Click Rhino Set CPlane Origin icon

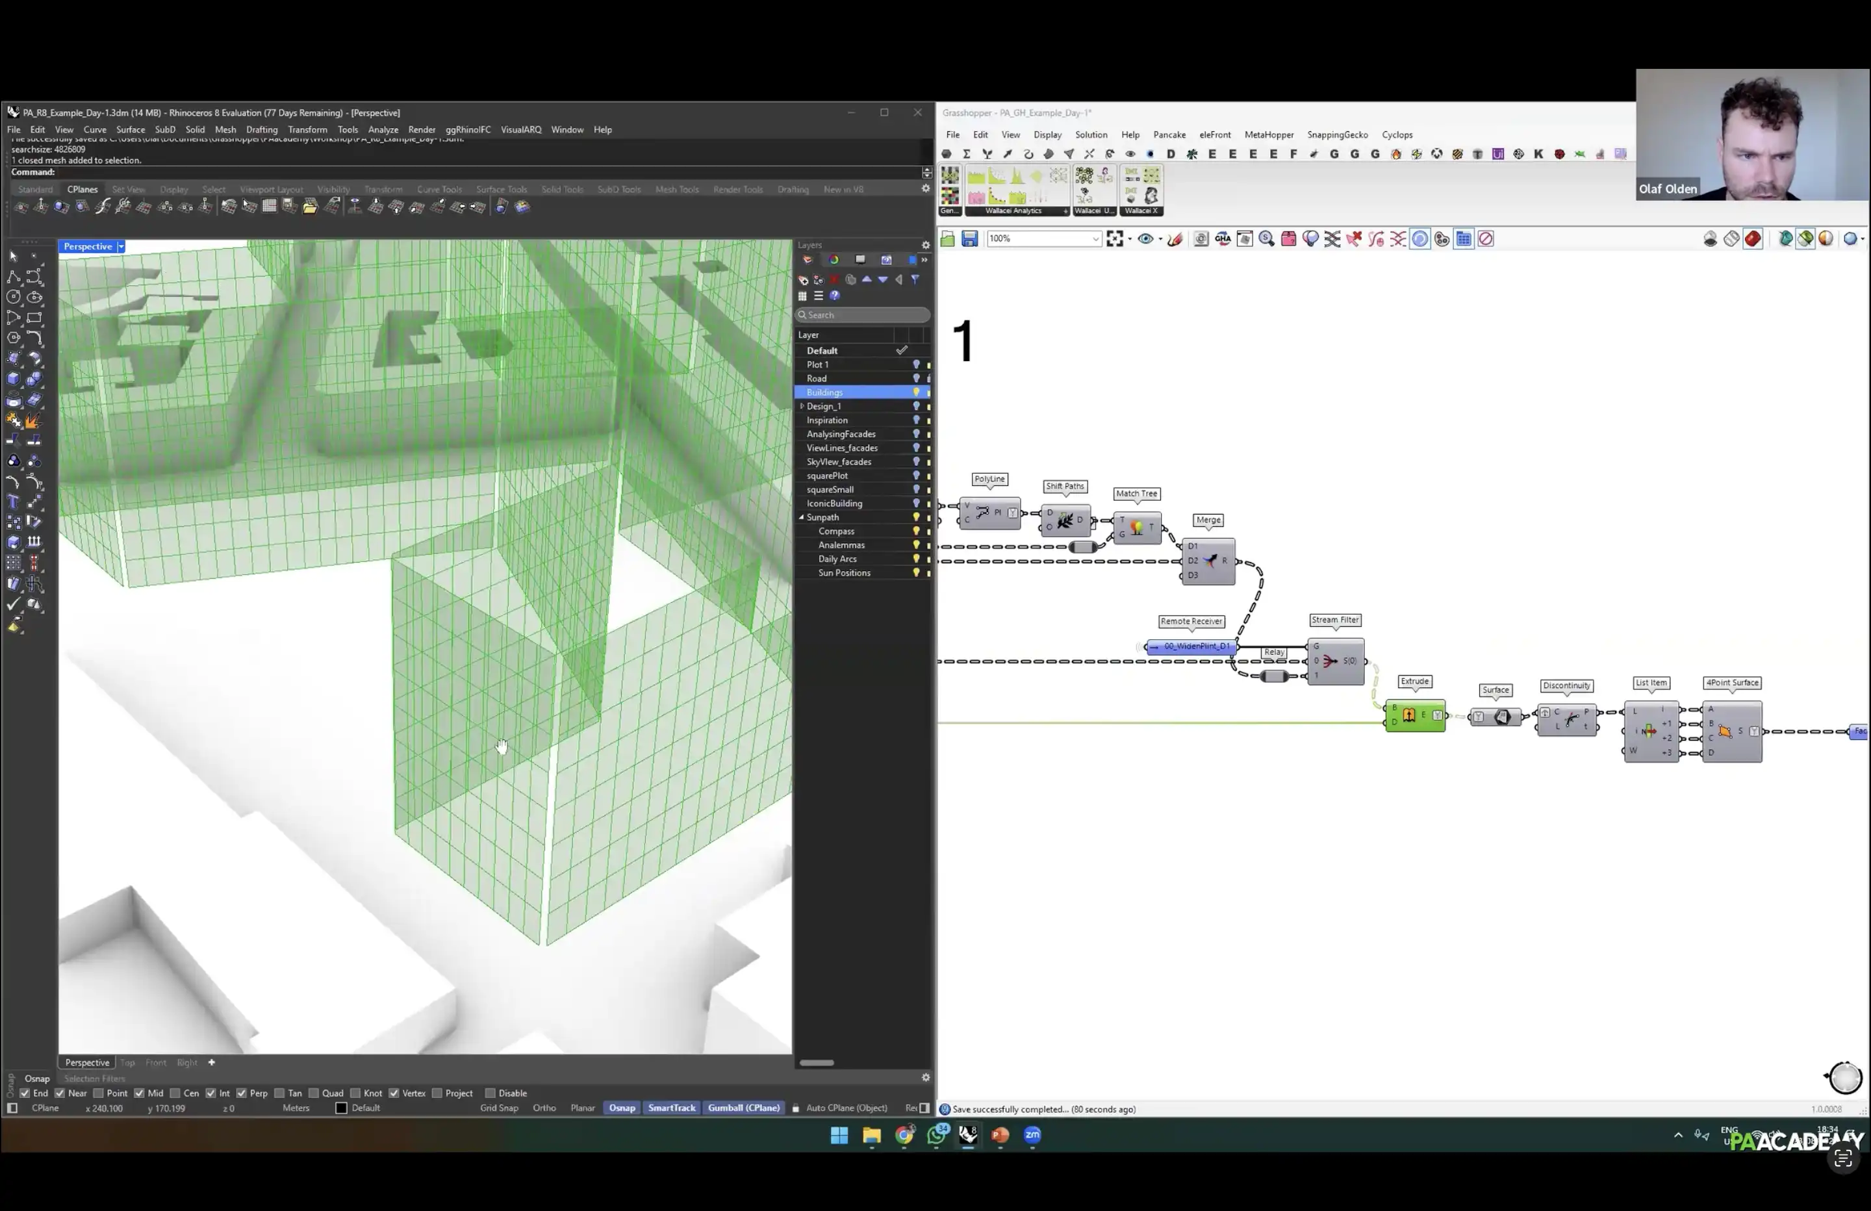click(21, 207)
